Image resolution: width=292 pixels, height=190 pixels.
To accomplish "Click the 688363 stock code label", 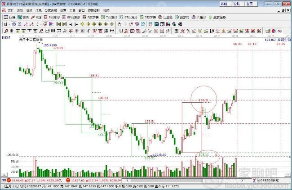I will point(270,40).
